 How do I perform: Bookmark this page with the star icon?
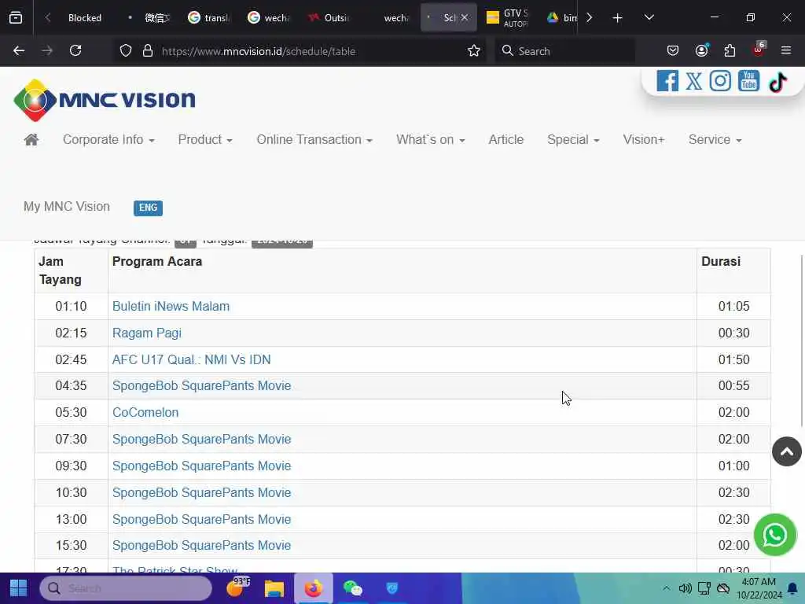click(473, 50)
